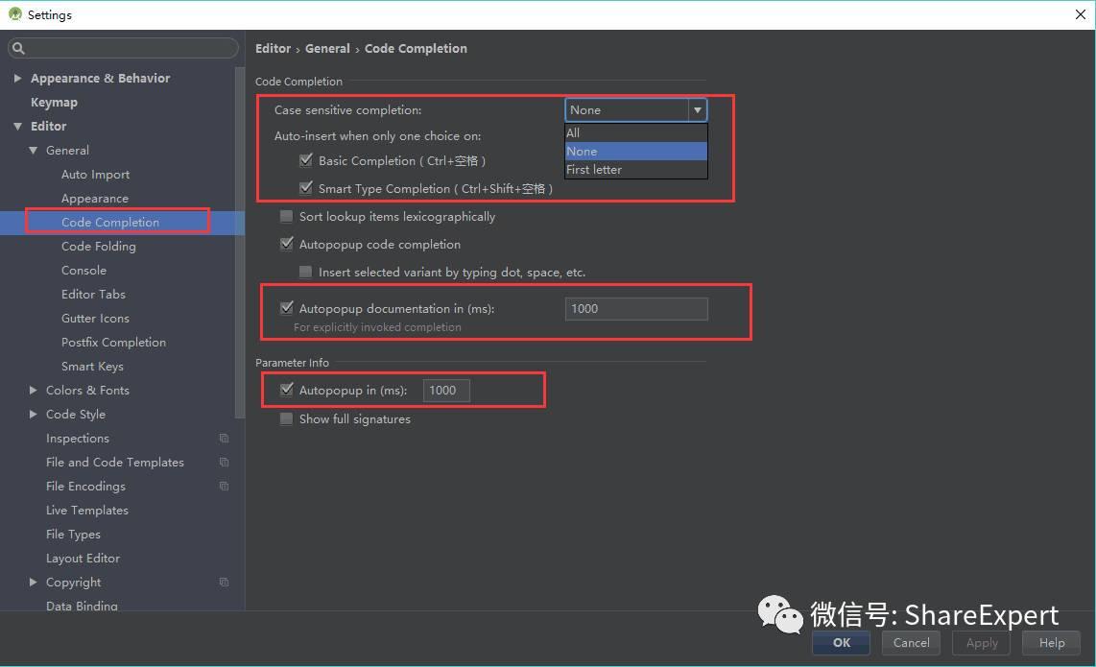Open Data Binding settings
The image size is (1096, 667).
click(81, 606)
